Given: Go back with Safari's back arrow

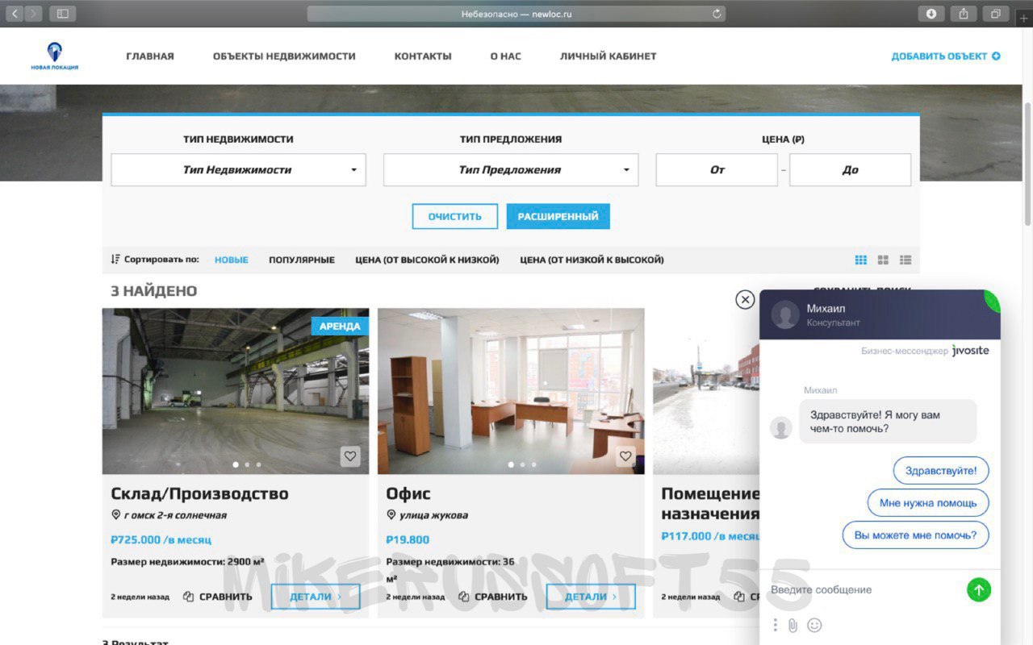Looking at the screenshot, I should coord(15,14).
